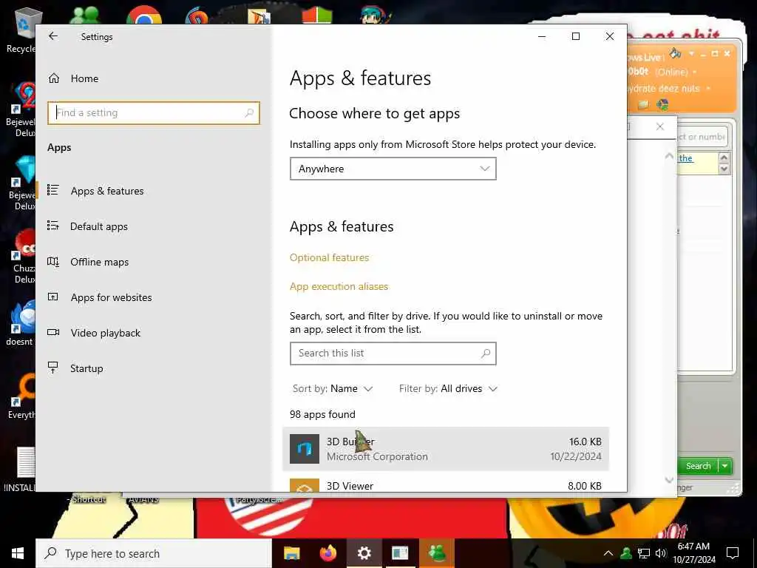Image resolution: width=757 pixels, height=568 pixels.
Task: Open notification Action Center icon
Action: 733,553
